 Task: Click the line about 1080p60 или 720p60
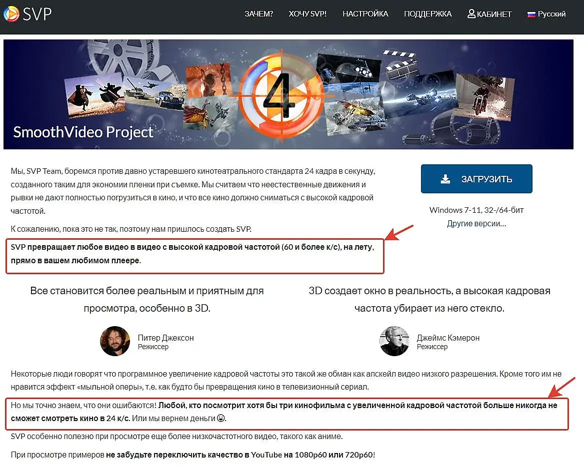(193, 455)
